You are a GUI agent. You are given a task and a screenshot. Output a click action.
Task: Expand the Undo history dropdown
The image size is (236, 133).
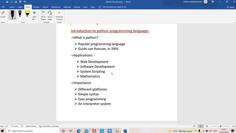27,2
